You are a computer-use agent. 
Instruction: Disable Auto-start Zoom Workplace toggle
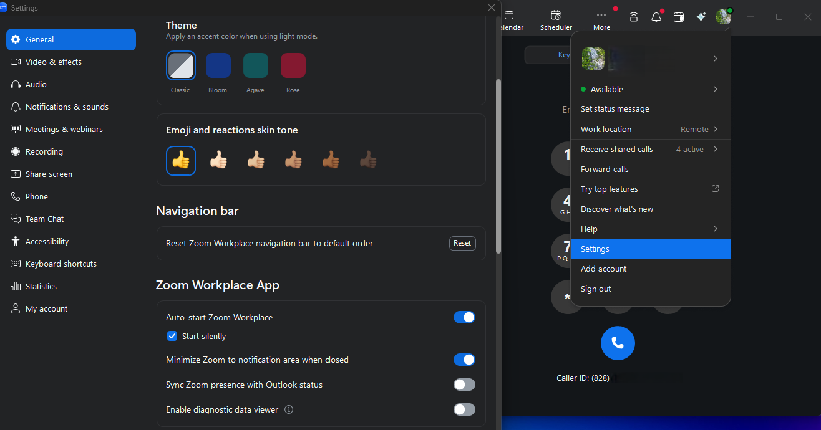(x=464, y=317)
